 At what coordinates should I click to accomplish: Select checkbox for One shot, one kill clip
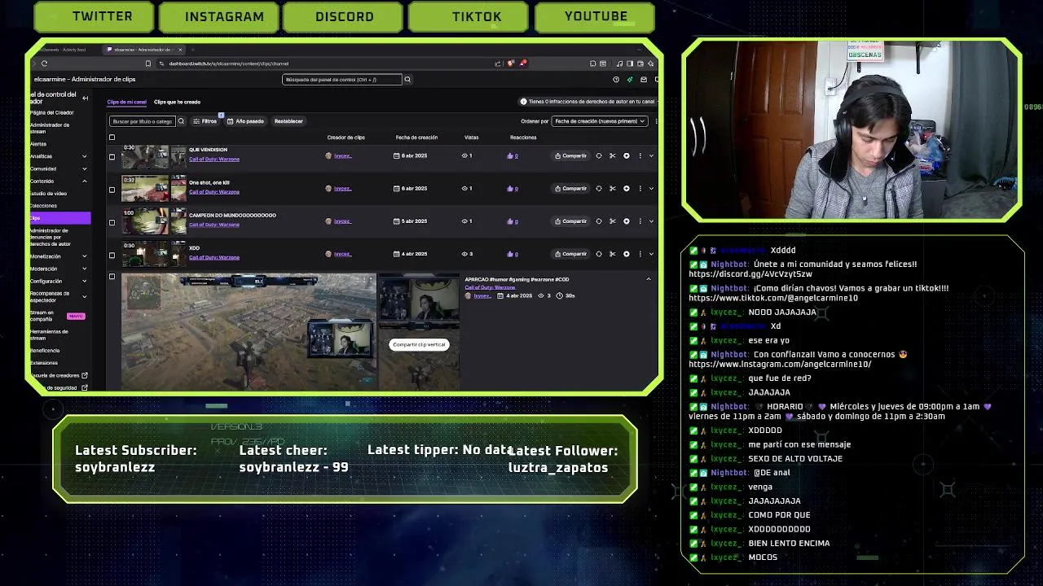[x=112, y=190]
